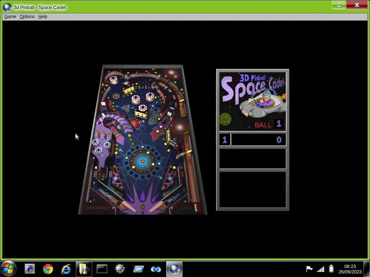Click the Windows Start orb
This screenshot has height=277, width=370.
(x=9, y=269)
